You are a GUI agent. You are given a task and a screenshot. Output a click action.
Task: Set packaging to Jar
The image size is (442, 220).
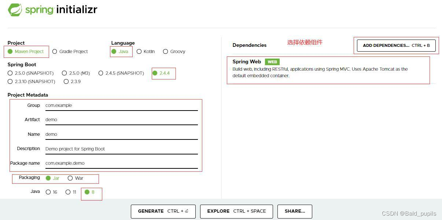tap(52, 178)
